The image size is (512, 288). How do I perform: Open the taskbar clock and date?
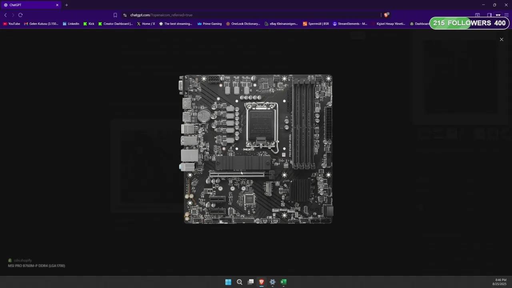[x=500, y=282]
